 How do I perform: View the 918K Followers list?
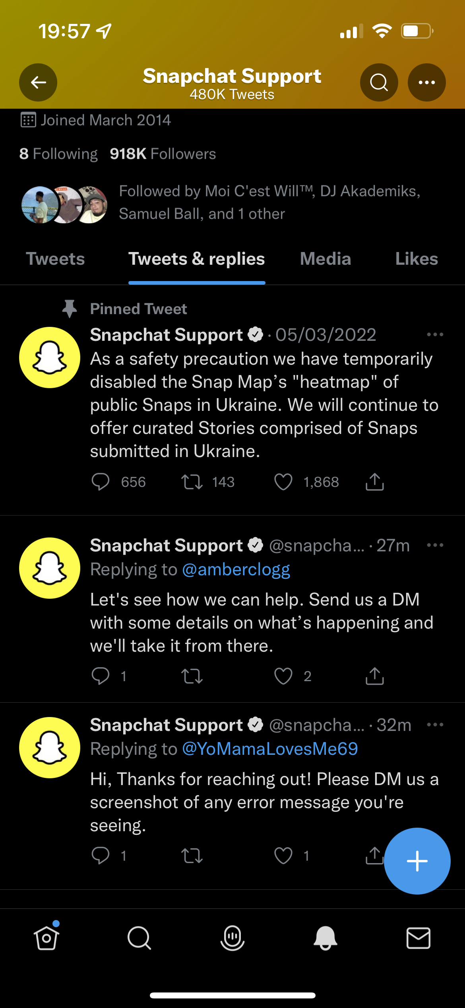pyautogui.click(x=163, y=154)
